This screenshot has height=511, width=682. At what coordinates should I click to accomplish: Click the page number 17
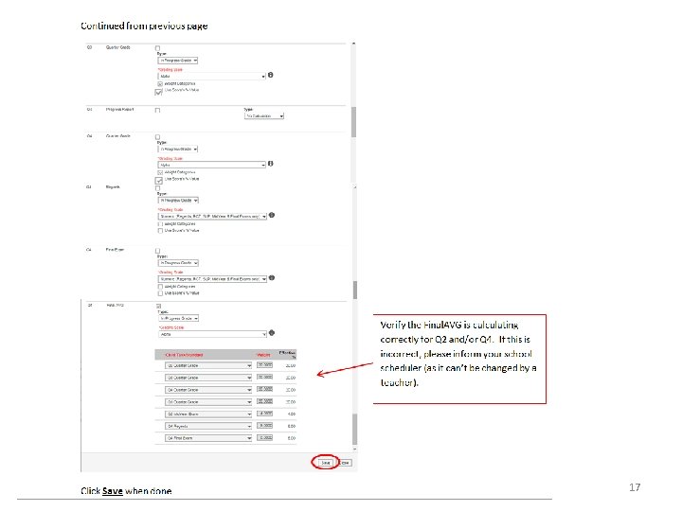[635, 487]
